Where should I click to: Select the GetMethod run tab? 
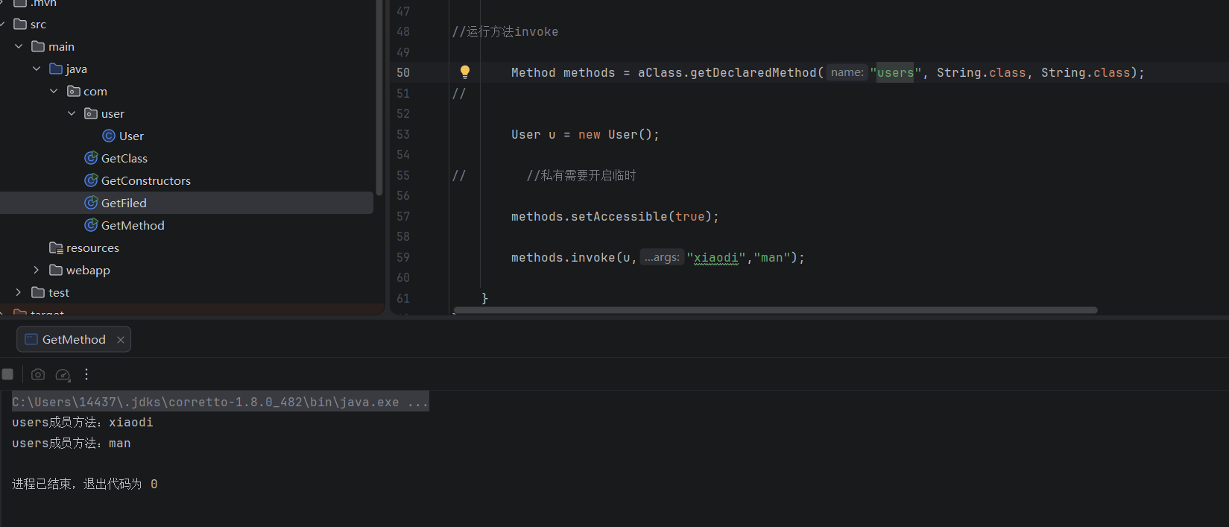pos(74,339)
